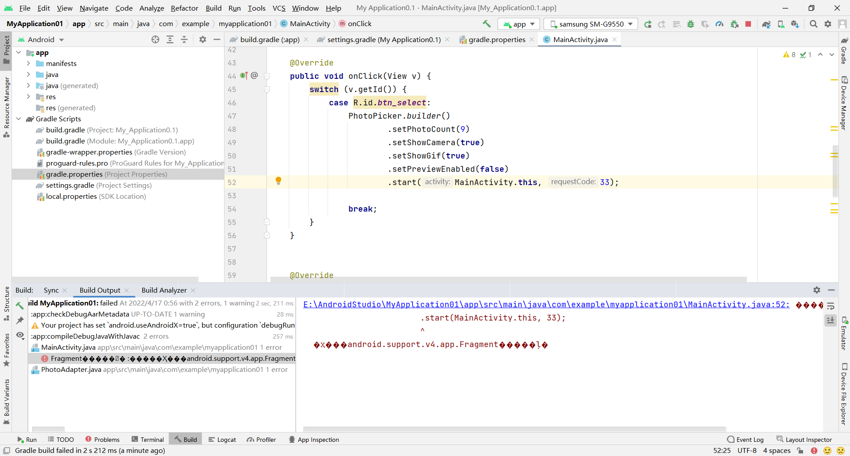
Task: Toggle the pin tab icon in Build panel
Action: [x=20, y=320]
